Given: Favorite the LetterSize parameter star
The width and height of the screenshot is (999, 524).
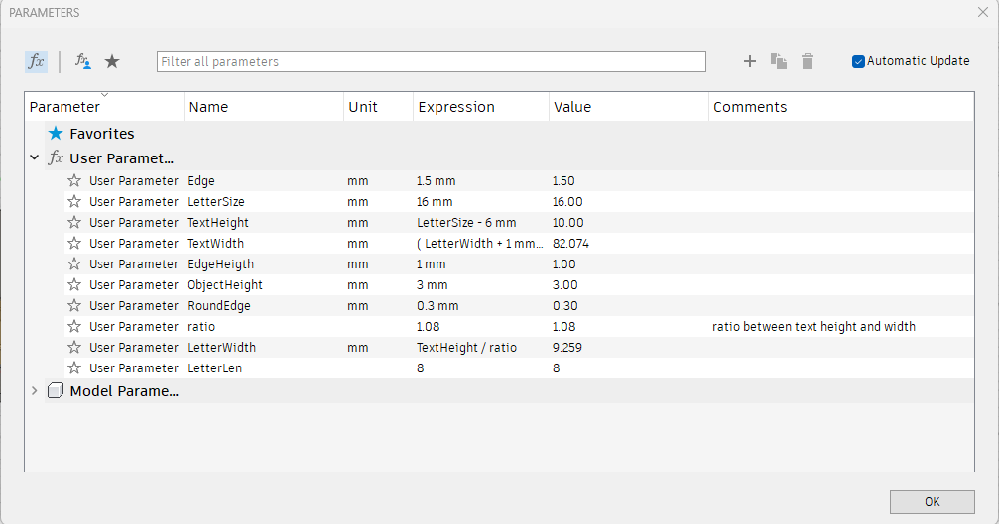Looking at the screenshot, I should [x=74, y=202].
